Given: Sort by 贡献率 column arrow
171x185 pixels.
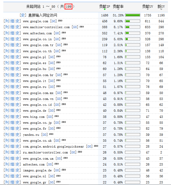Looking at the screenshot, I should 118,9.
